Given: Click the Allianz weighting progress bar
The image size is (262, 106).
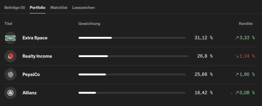Looking at the screenshot, I should 132,93.
